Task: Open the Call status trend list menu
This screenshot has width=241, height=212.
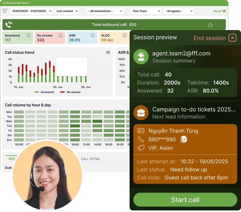Action: pyautogui.click(x=108, y=52)
